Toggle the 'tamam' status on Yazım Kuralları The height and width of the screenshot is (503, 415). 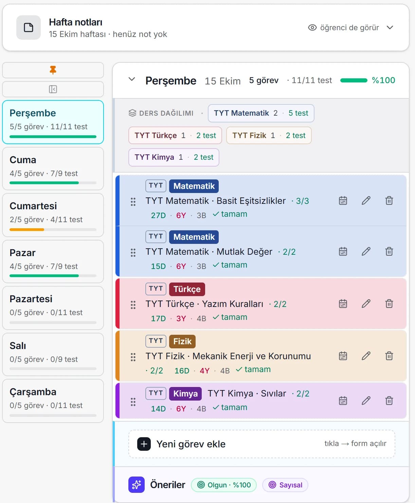pos(230,317)
